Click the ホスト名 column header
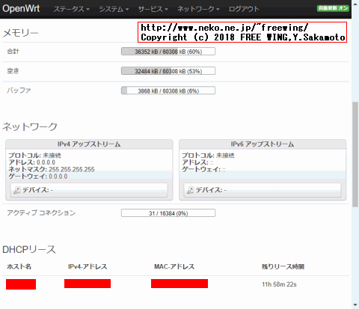 [x=19, y=266]
